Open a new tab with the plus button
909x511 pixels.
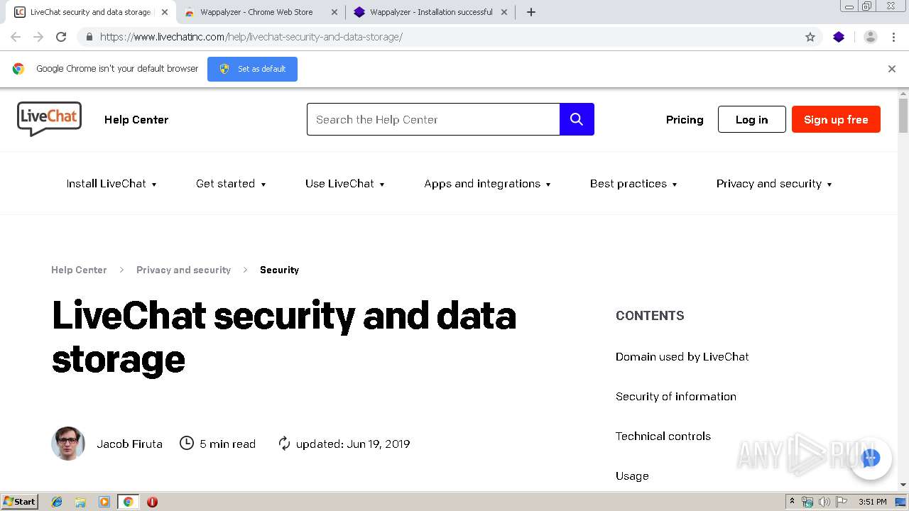(531, 12)
